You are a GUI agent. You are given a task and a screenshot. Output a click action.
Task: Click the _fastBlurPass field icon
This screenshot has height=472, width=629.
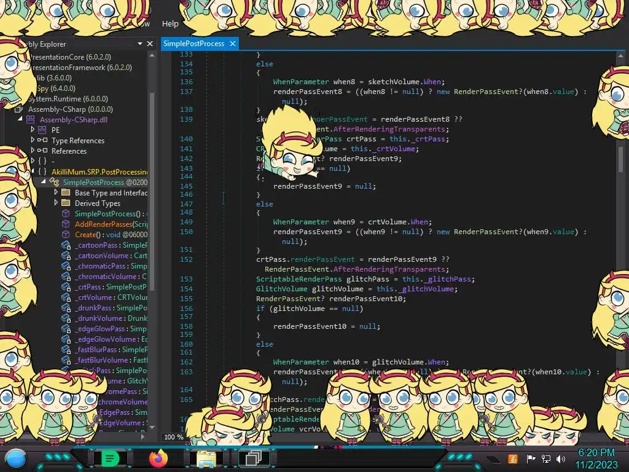(x=66, y=349)
